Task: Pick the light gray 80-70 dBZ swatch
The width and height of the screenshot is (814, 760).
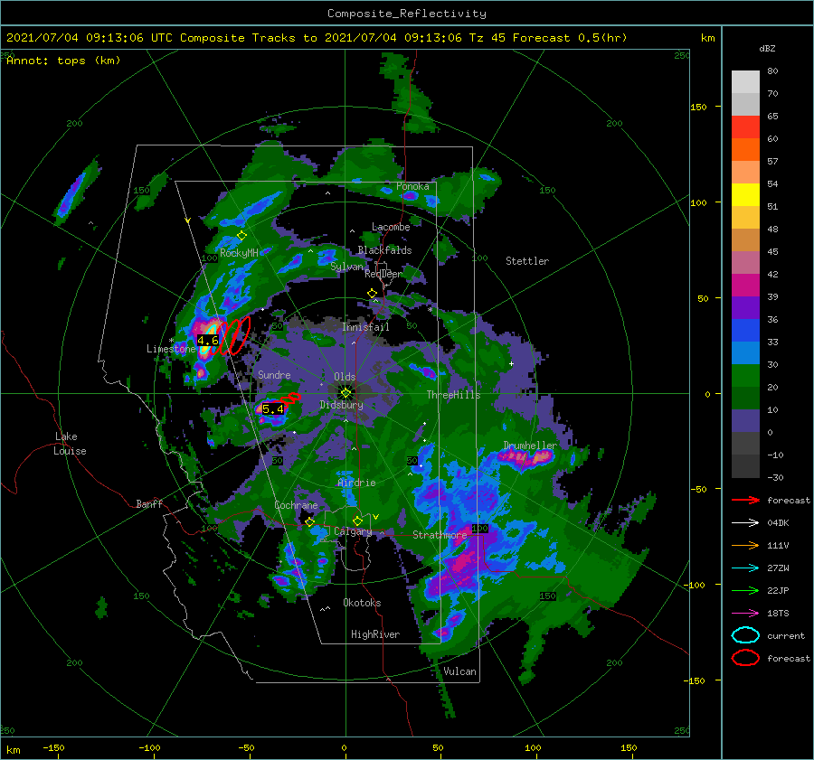Action: point(745,82)
